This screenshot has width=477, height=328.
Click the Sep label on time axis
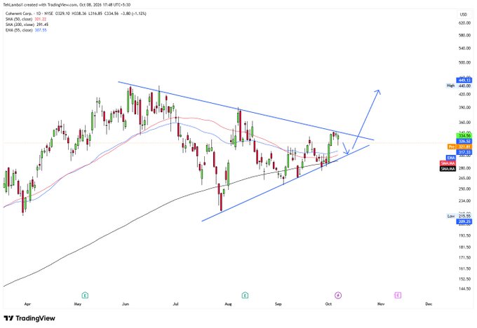click(278, 303)
